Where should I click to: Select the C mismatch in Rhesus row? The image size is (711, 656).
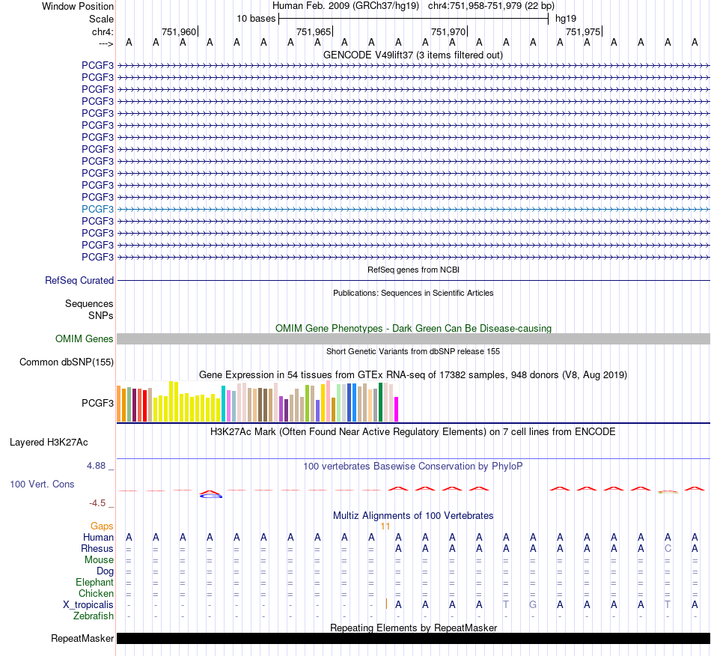[668, 548]
